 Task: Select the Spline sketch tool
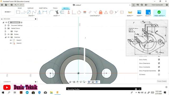[x=34, y=12]
